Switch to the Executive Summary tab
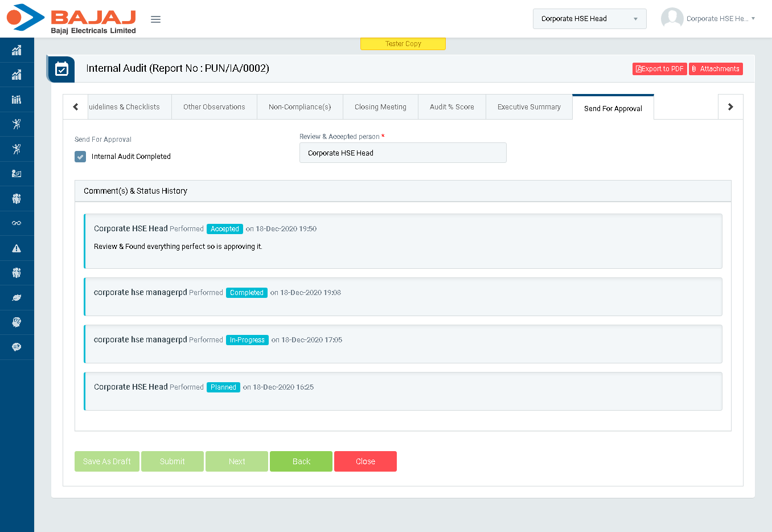The image size is (772, 532). tap(529, 107)
